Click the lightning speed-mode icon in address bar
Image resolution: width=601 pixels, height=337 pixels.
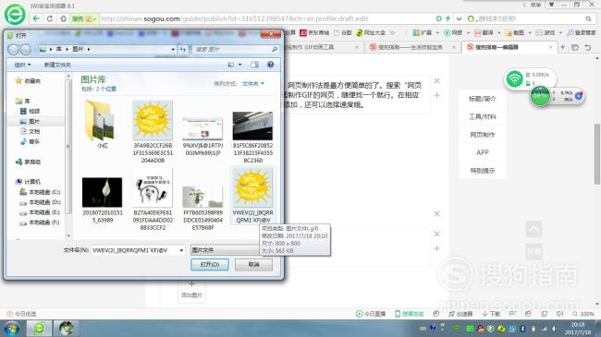448,18
